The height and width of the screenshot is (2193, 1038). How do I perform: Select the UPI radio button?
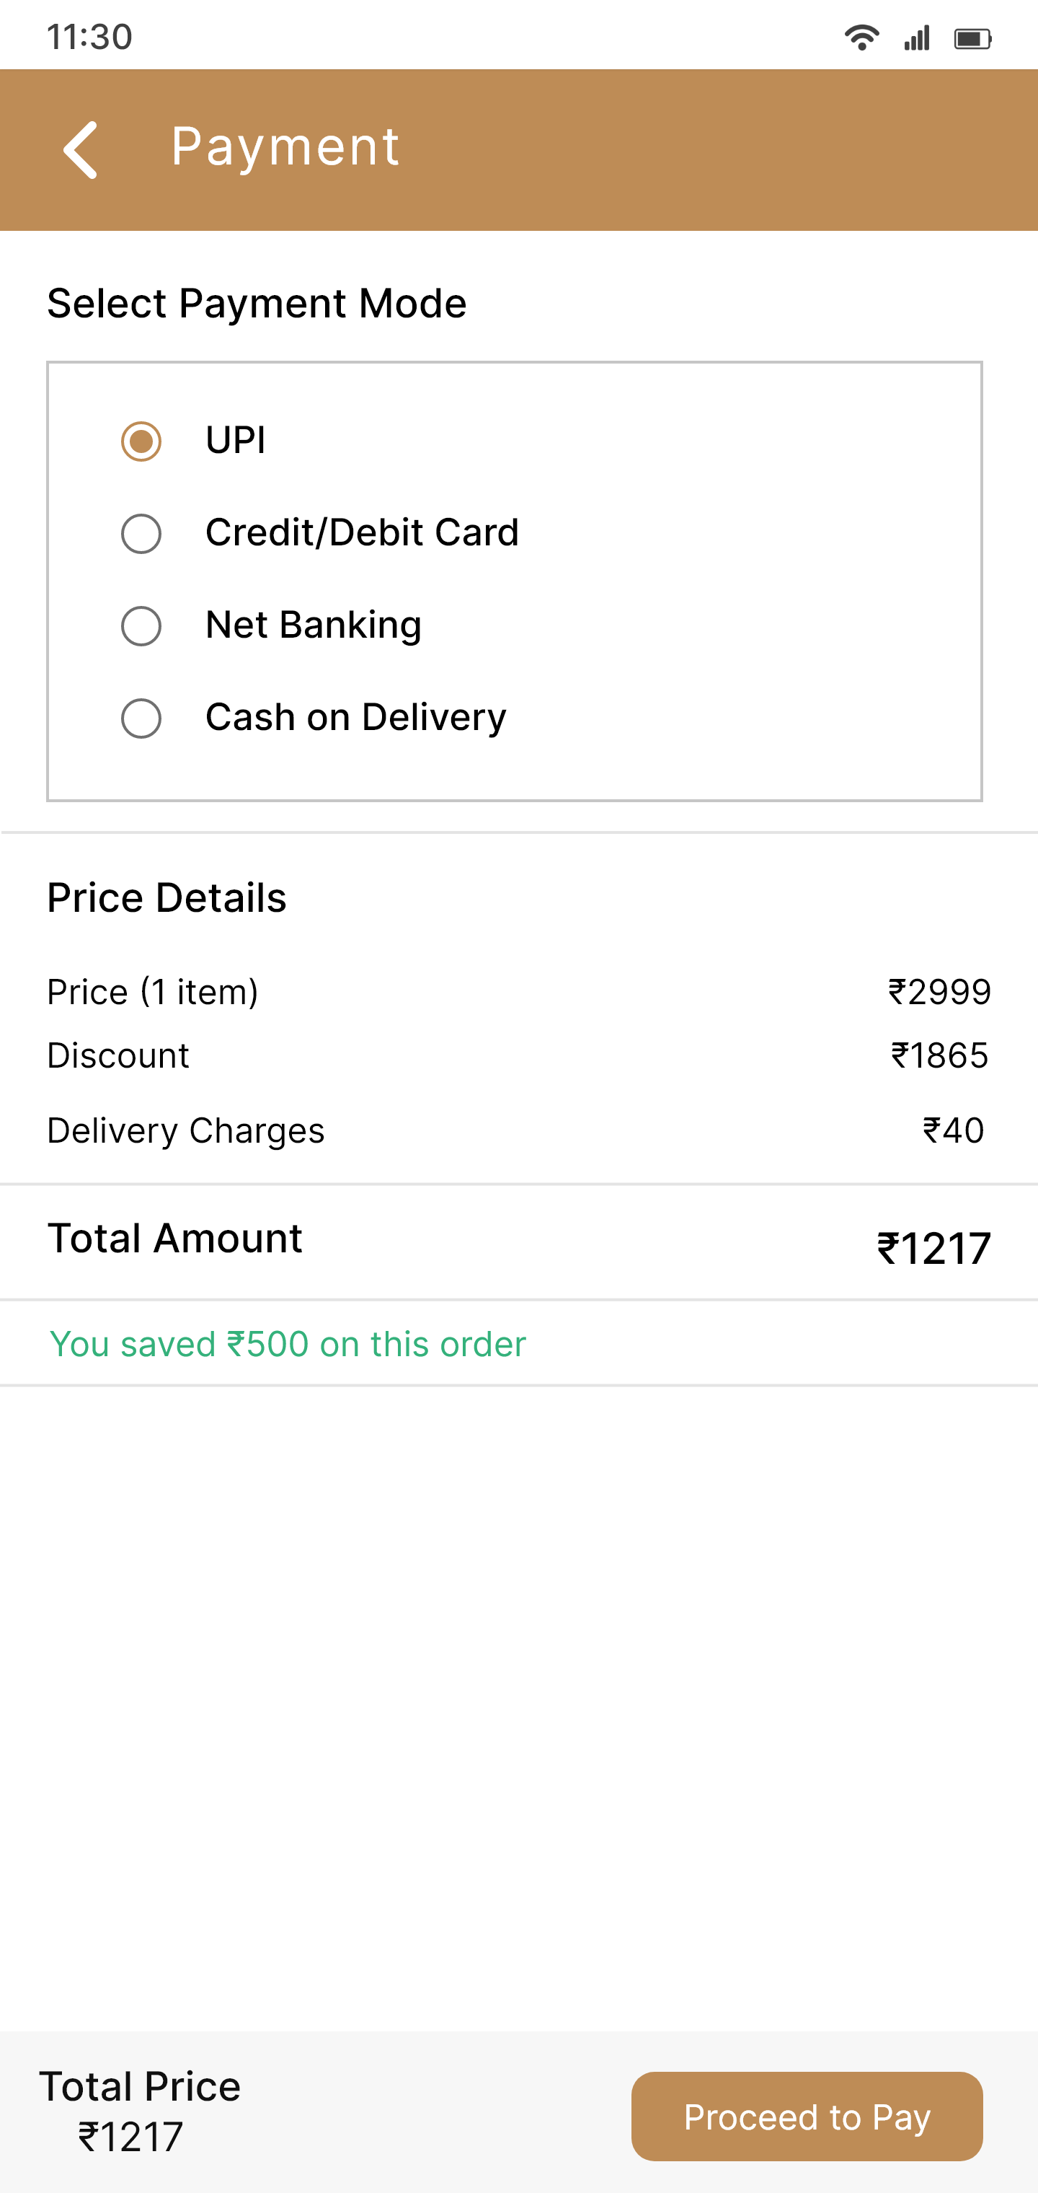pos(141,441)
